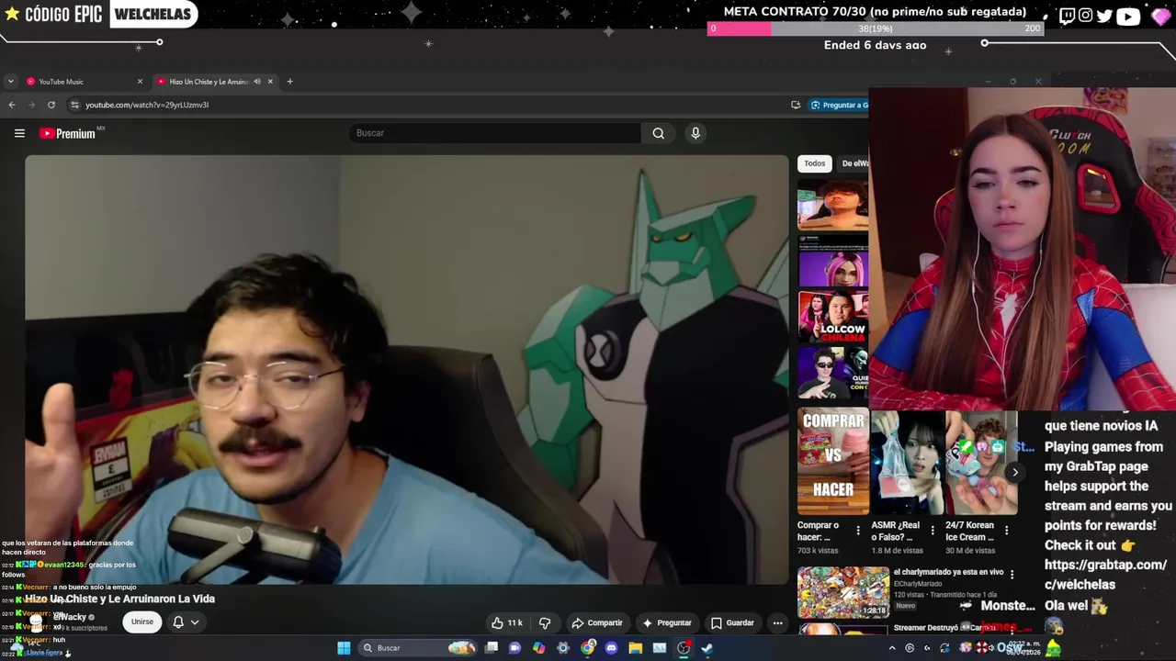The height and width of the screenshot is (661, 1176).
Task: Click Preguntar a Google Lens button
Action: (838, 105)
